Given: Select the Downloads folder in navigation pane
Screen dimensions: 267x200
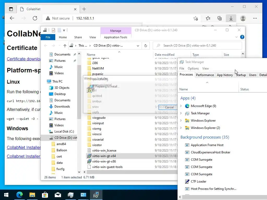Looking at the screenshot, I should coord(62,107).
